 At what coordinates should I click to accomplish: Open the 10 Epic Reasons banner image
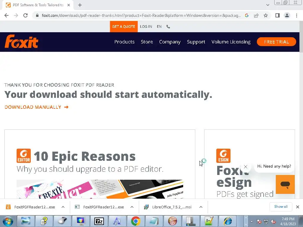pos(100,189)
